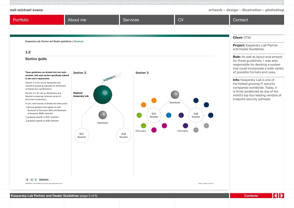The width and height of the screenshot is (294, 208).
Task: Click the B2C Reseller circle in Section 2
Action: (82, 135)
